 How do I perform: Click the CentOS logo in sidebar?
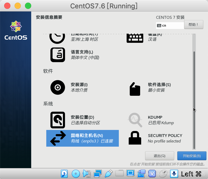(x=16, y=30)
